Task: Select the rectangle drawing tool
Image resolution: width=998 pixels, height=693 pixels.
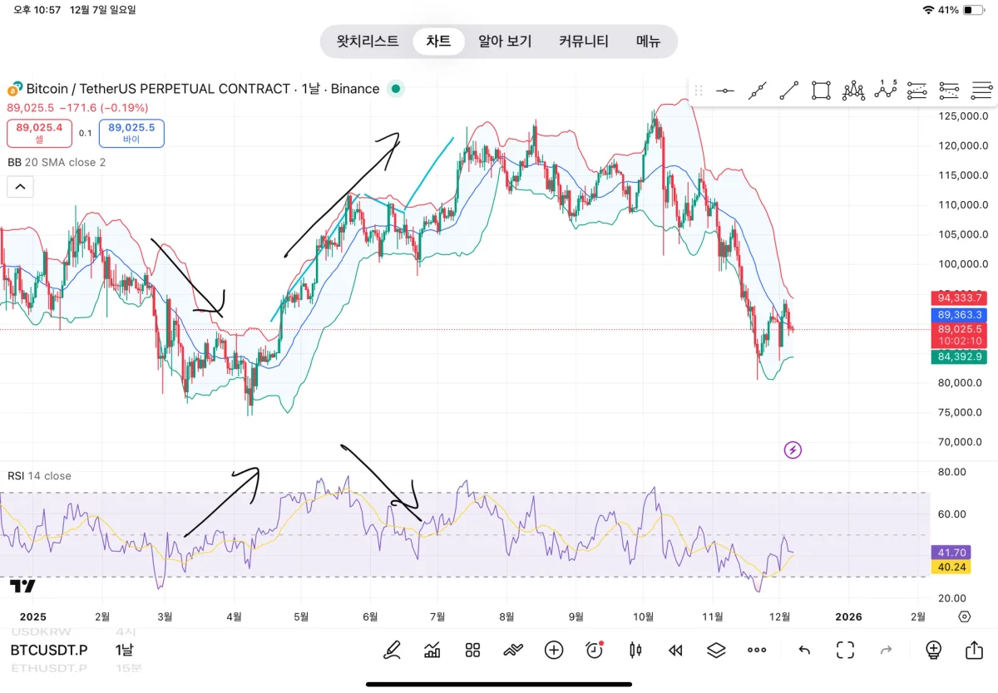Action: click(x=821, y=91)
